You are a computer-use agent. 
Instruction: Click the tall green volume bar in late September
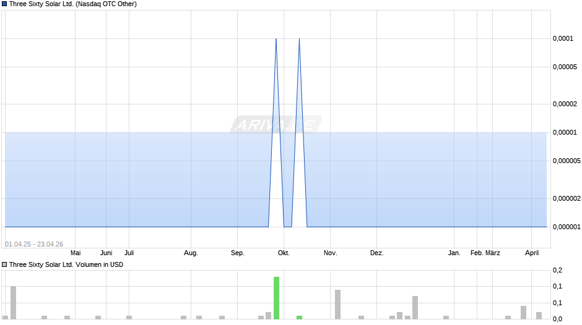tap(276, 298)
